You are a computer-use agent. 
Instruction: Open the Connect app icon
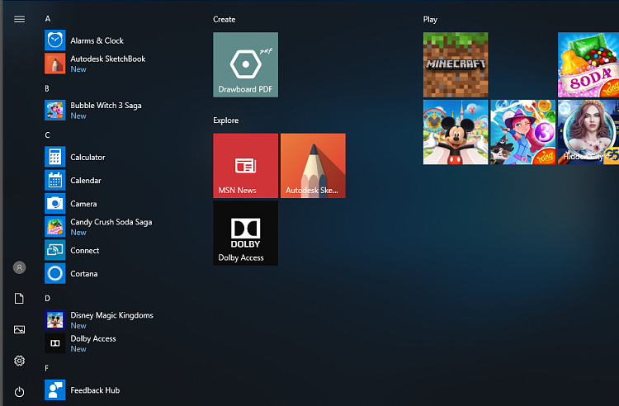[54, 250]
